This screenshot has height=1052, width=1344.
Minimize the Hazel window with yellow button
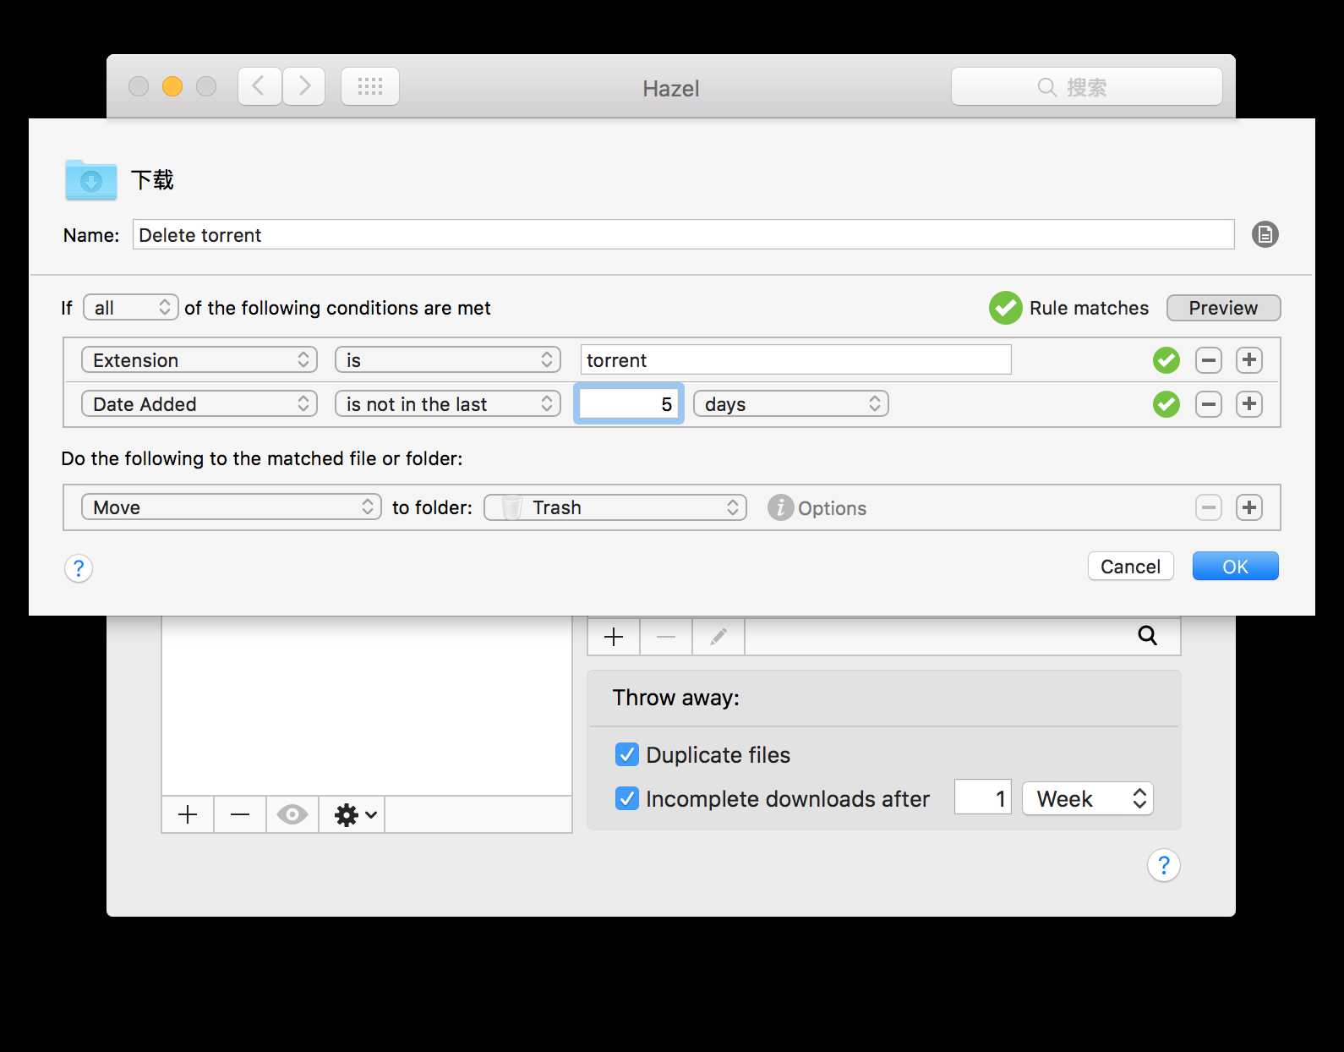coord(172,86)
